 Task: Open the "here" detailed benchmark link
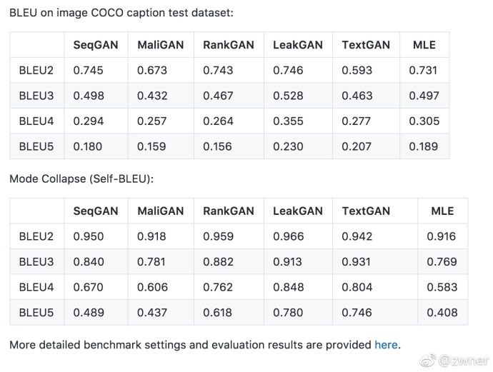click(386, 345)
